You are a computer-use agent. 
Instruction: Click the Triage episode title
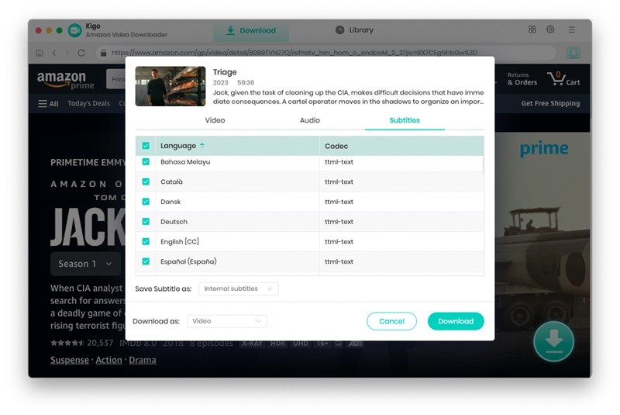(225, 72)
